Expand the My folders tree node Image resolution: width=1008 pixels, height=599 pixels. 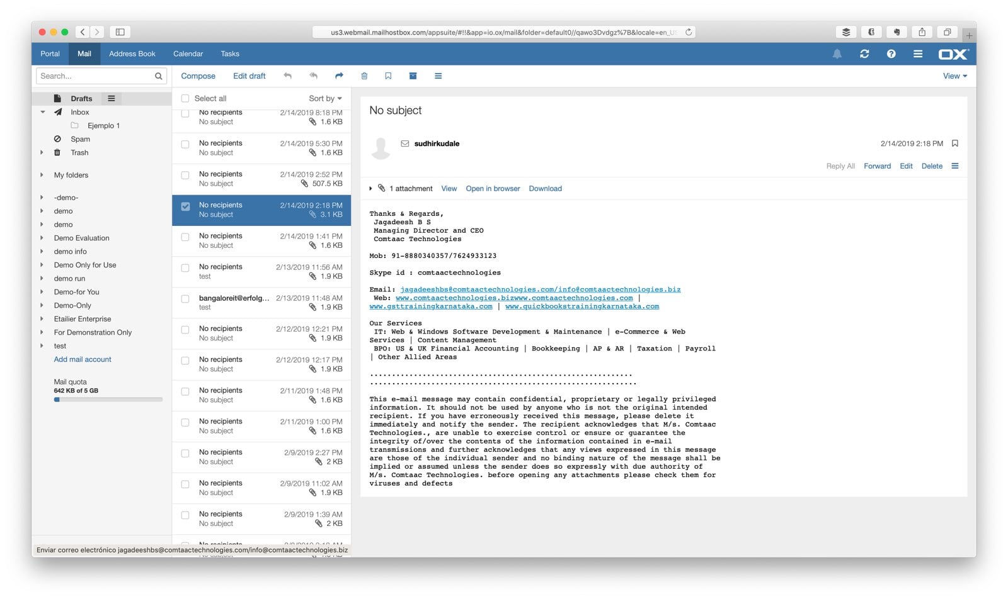click(x=42, y=175)
